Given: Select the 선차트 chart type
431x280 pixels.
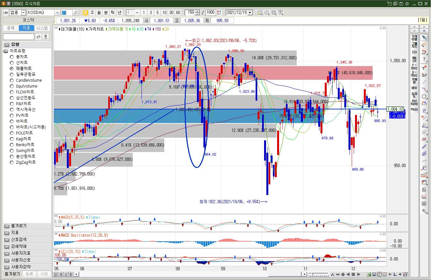Looking at the screenshot, I should (19, 63).
